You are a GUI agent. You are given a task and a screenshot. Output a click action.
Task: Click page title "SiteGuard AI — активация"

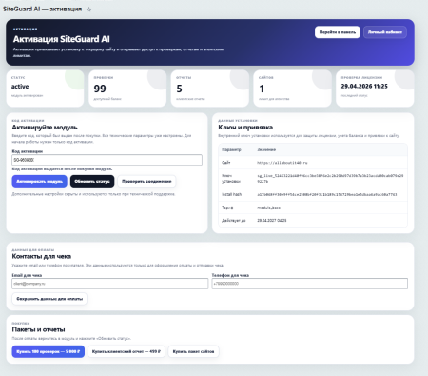coord(42,9)
